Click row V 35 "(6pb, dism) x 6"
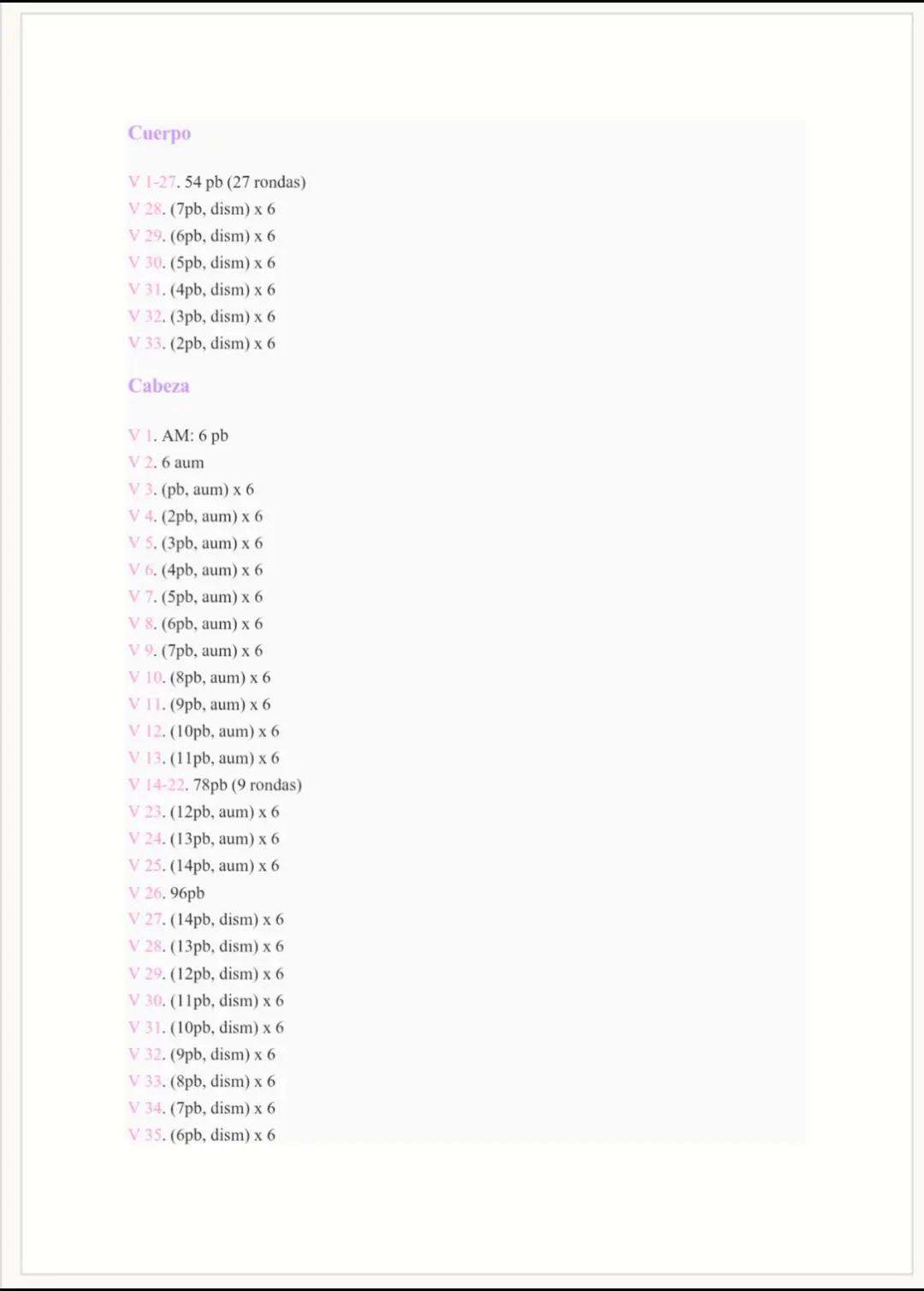This screenshot has width=924, height=1291. tap(222, 1135)
